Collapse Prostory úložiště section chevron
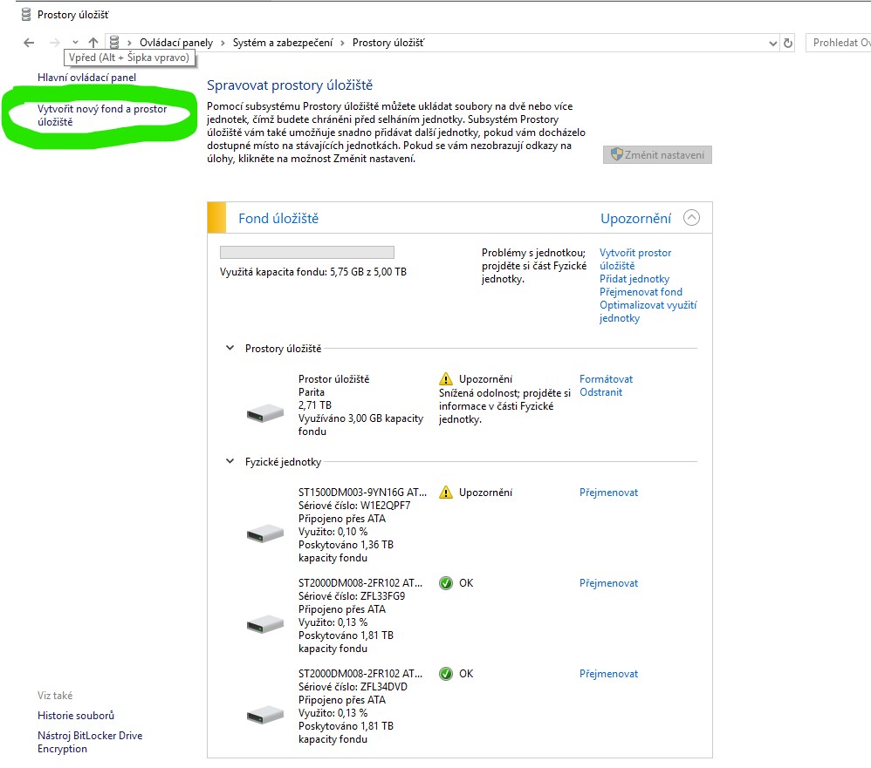This screenshot has width=871, height=768. (x=230, y=348)
